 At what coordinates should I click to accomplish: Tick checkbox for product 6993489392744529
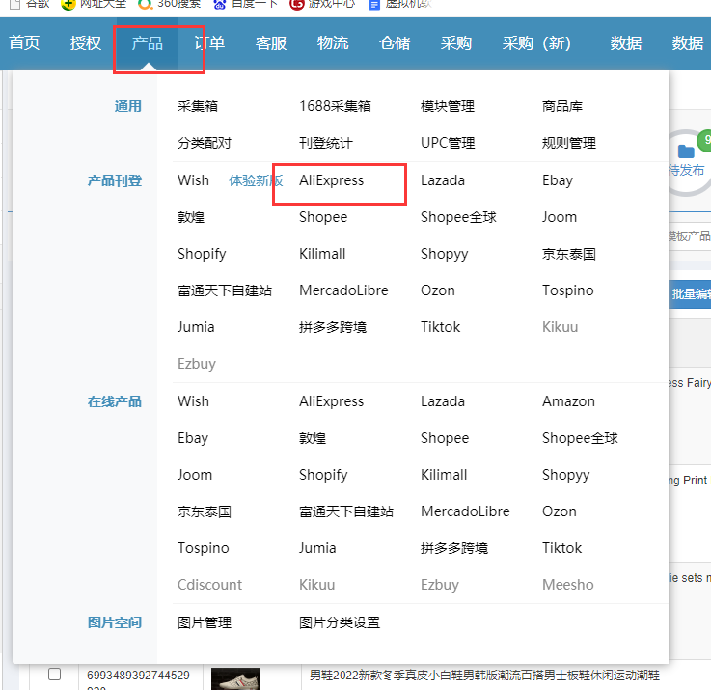54,675
